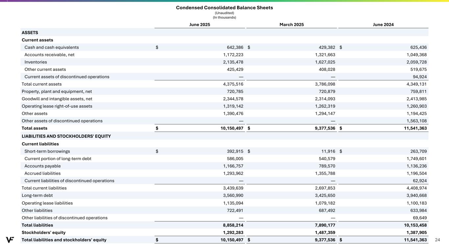Select the Inventories value for June 2025
The width and height of the screenshot is (449, 252).
tap(232, 62)
